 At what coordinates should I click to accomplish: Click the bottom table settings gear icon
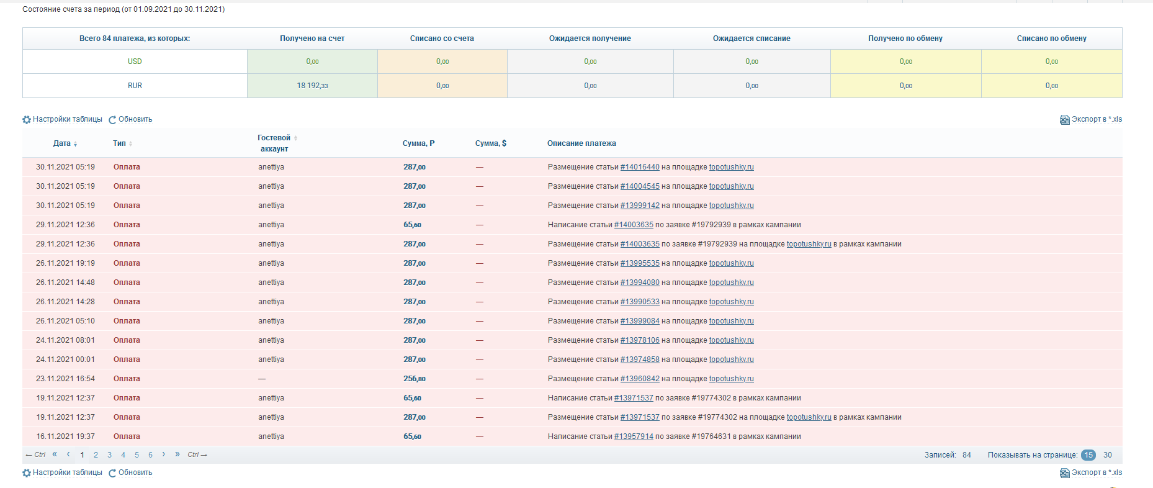(27, 473)
